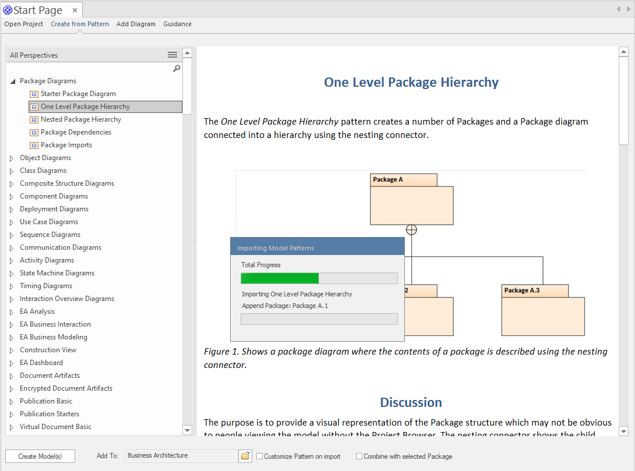Expand the Class Diagrams category
This screenshot has width=635, height=471.
[12, 171]
